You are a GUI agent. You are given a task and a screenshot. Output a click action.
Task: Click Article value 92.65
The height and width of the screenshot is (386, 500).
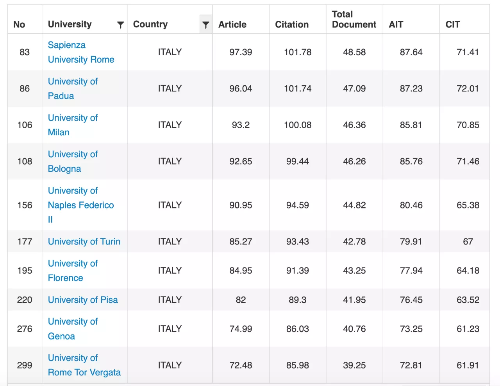click(x=241, y=161)
